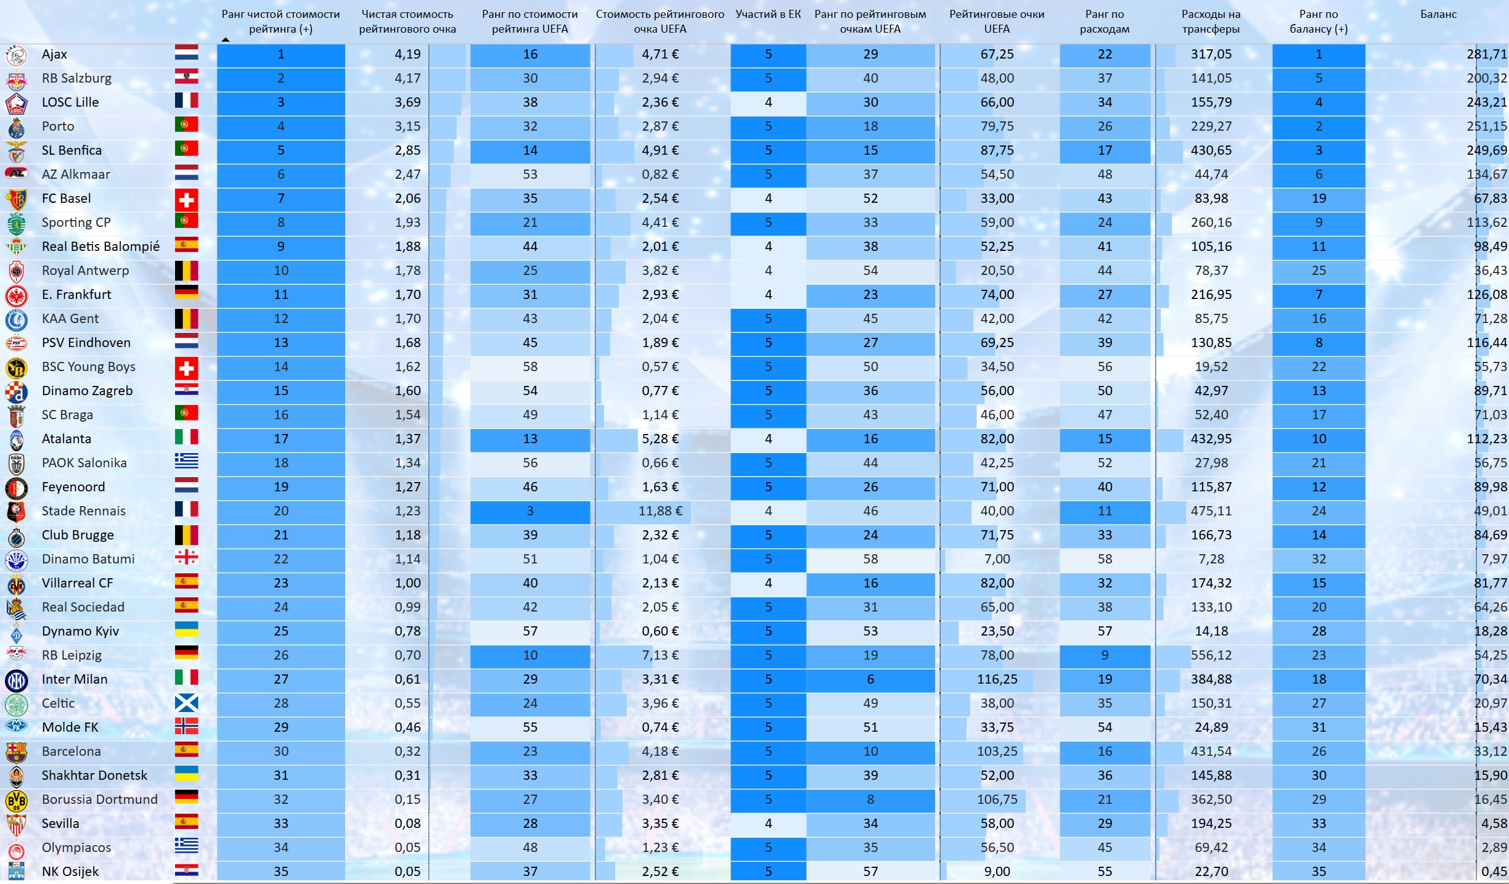The height and width of the screenshot is (884, 1509).
Task: Select the 'NK Osijek' team name
Action: [70, 872]
